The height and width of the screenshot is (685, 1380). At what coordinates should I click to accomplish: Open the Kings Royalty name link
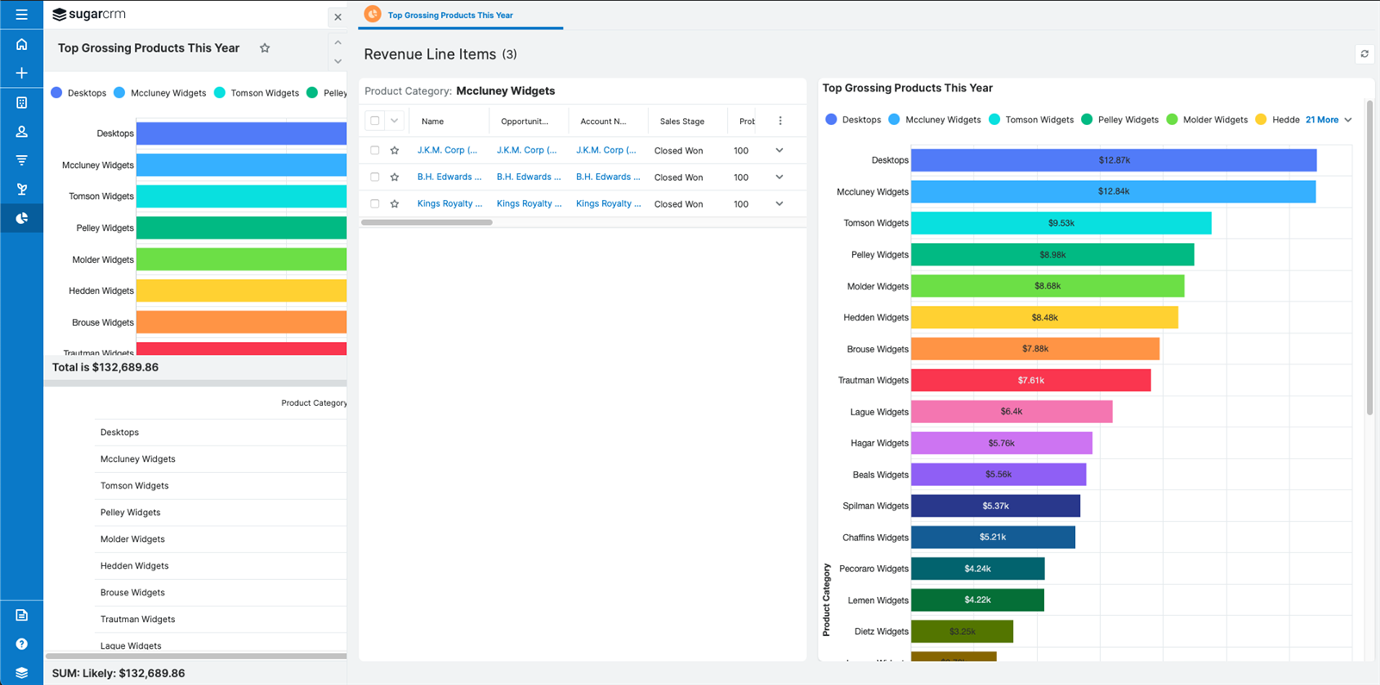(x=449, y=204)
